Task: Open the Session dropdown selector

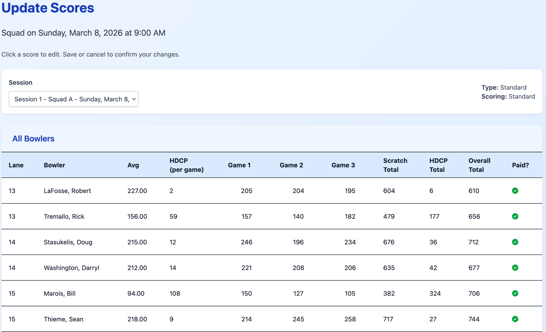Action: pyautogui.click(x=73, y=99)
